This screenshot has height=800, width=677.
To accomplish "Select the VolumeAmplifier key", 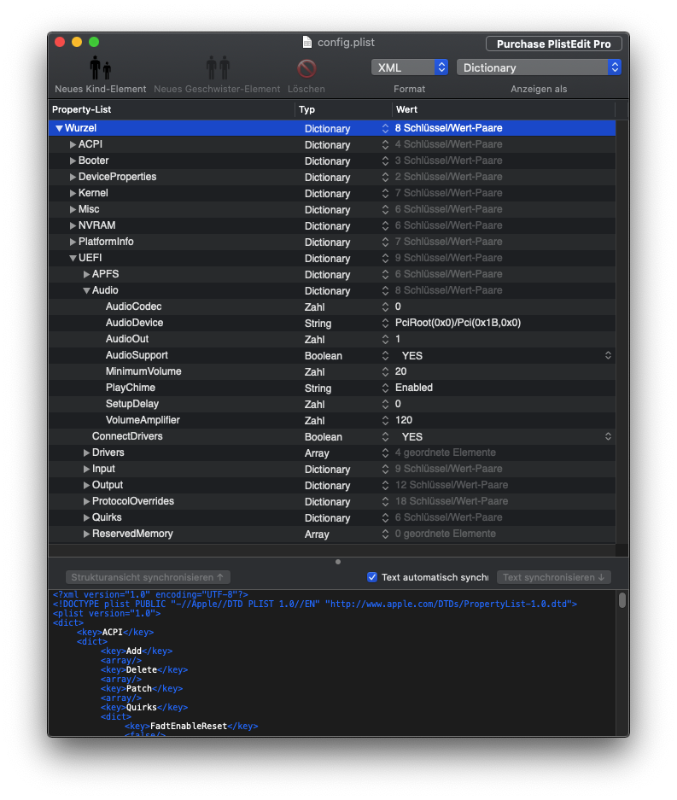I will click(x=143, y=420).
